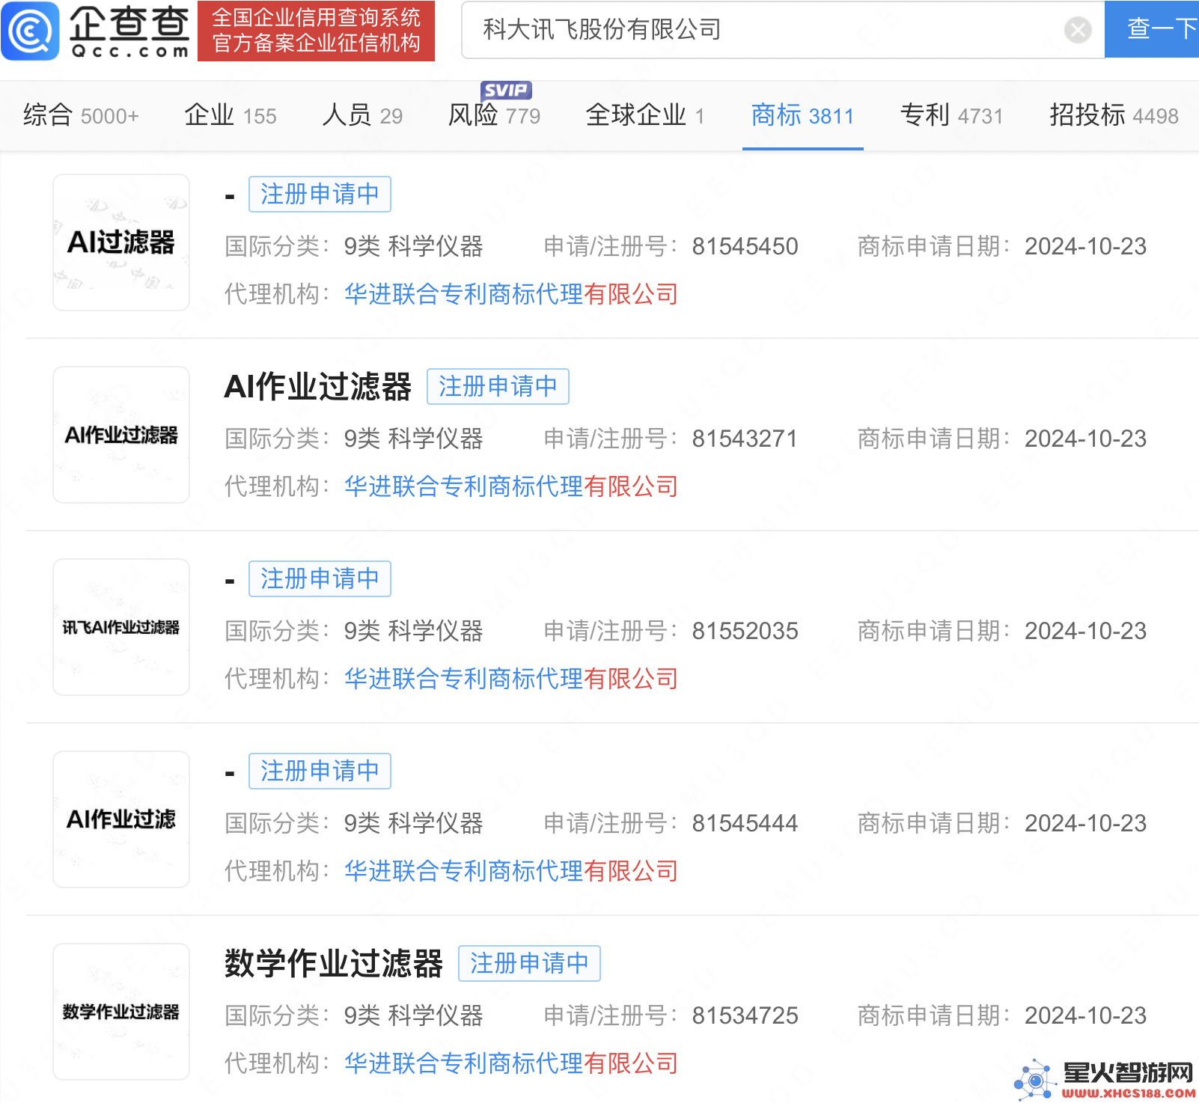Screen dimensions: 1199x1103
Task: Clear the search field with the X icon
Action: tap(1078, 30)
